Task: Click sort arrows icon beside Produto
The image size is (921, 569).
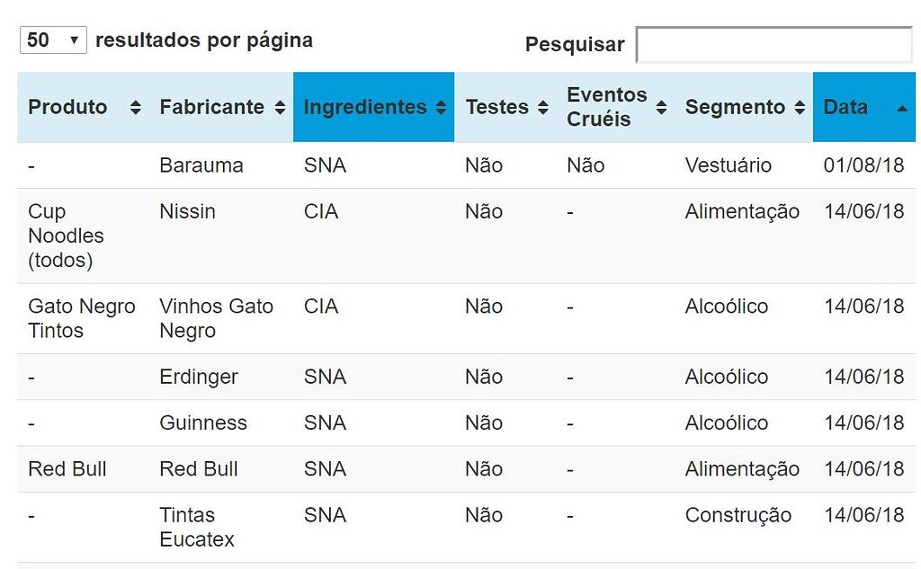Action: tap(136, 108)
